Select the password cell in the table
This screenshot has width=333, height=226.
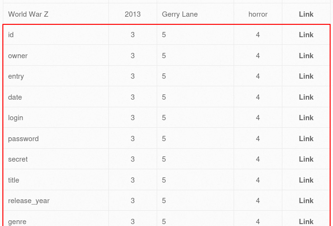56,138
